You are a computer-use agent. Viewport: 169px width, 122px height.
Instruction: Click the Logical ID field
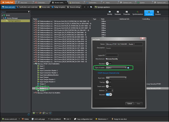pos(112,55)
